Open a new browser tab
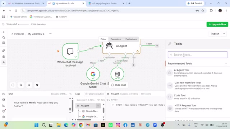The height and width of the screenshot is (129, 230). tap(129, 3)
